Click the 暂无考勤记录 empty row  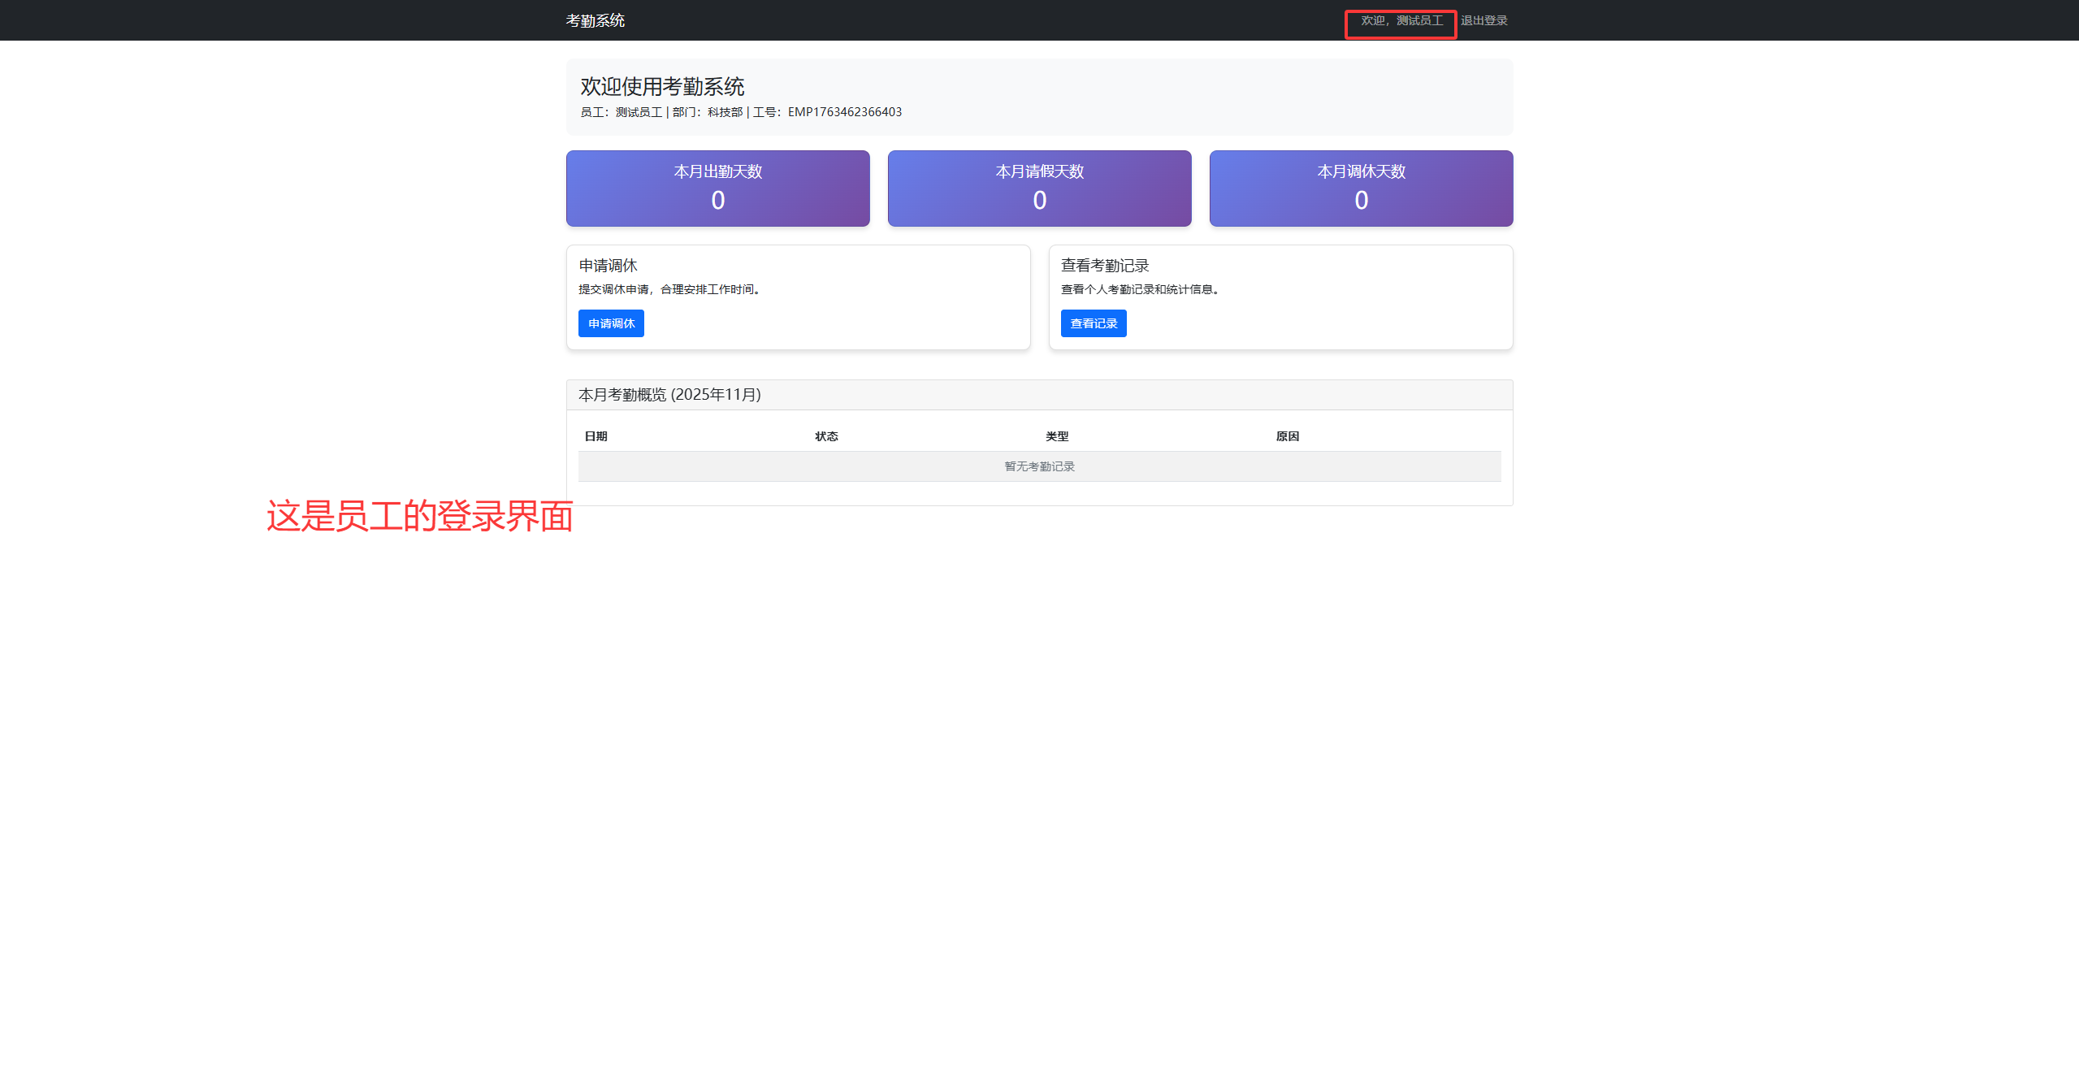(x=1039, y=466)
